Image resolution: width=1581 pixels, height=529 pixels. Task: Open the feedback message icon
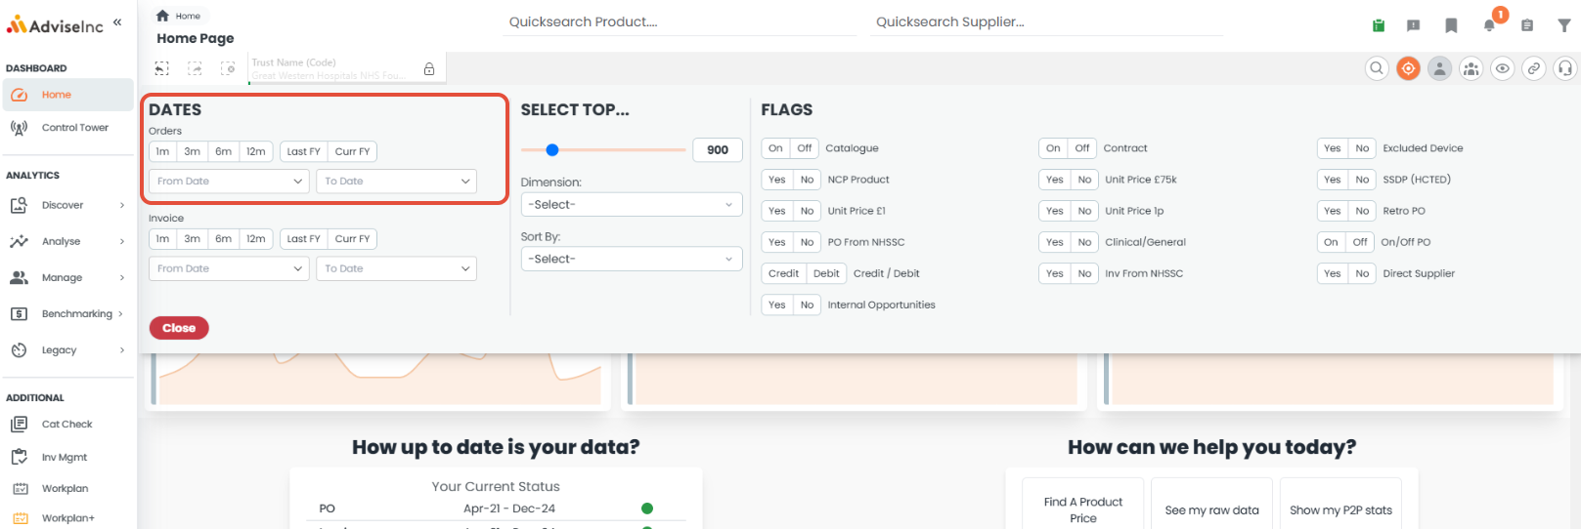click(x=1414, y=25)
